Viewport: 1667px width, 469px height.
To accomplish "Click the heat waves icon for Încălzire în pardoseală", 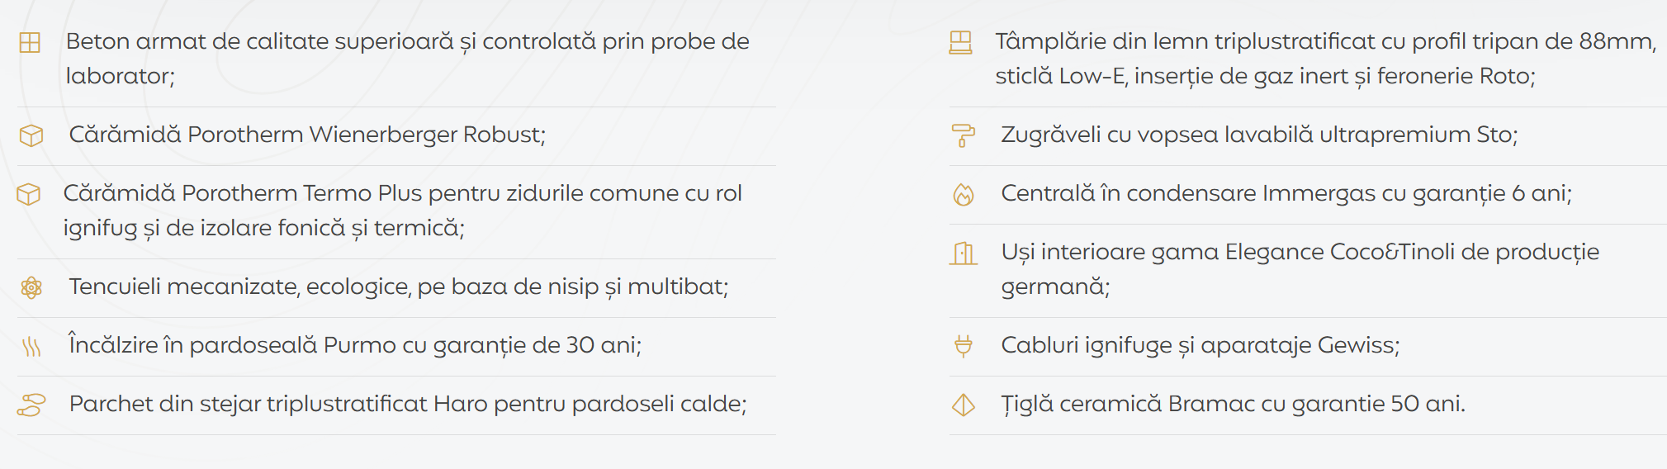I will (x=31, y=347).
